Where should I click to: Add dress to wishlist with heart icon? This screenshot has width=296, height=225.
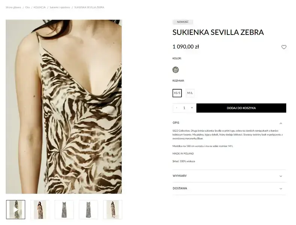click(284, 47)
